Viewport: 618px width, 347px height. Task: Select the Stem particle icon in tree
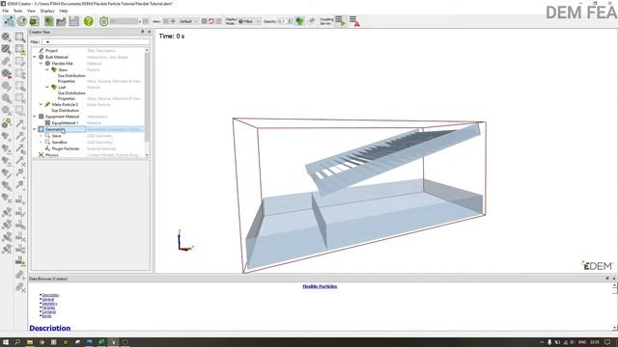(54, 69)
